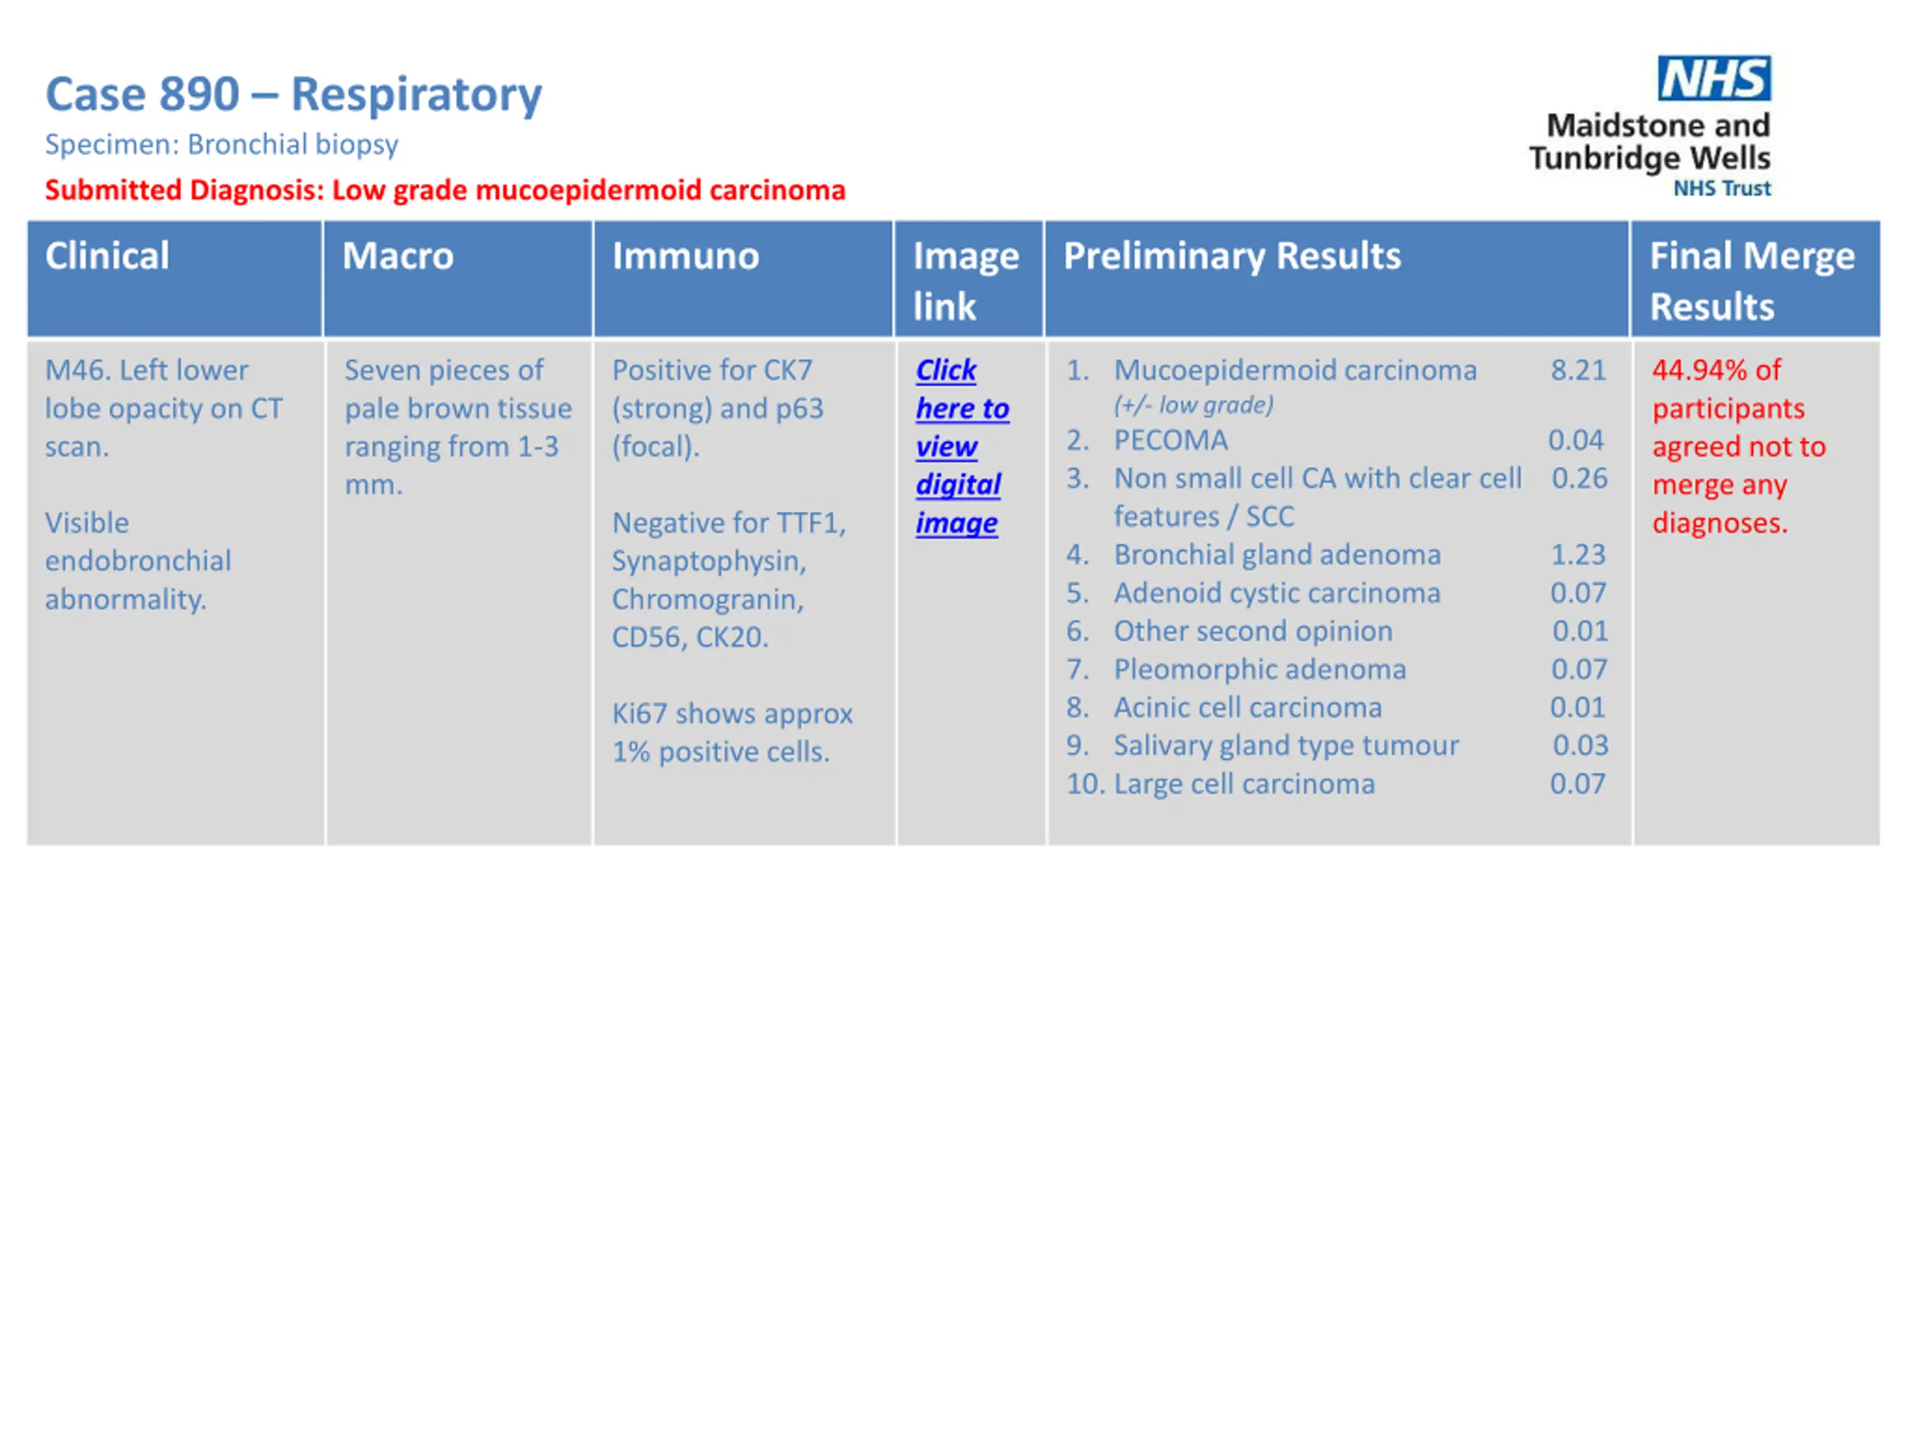Click 'Pleomorphic adenoma' result row
1908x1431 pixels.
(x=1336, y=669)
